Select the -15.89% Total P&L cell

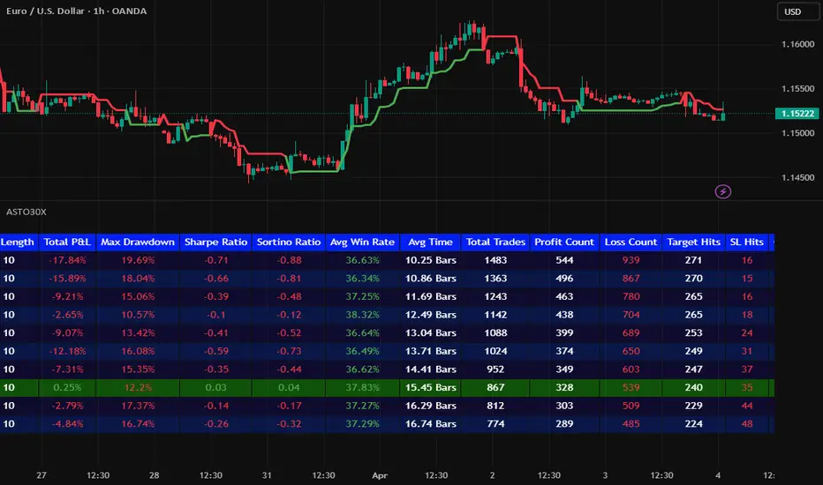pyautogui.click(x=67, y=279)
